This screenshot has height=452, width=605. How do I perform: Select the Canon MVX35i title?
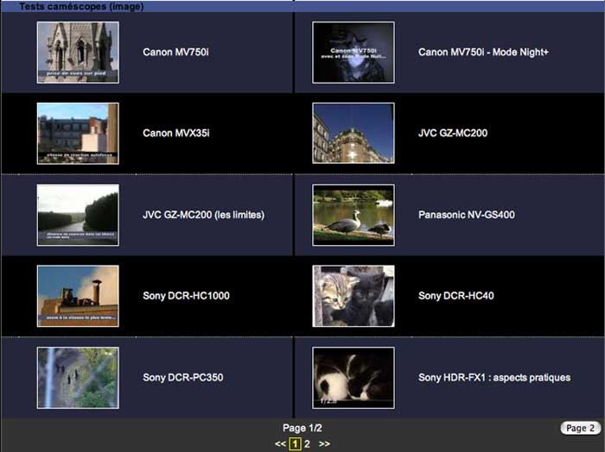pos(176,133)
